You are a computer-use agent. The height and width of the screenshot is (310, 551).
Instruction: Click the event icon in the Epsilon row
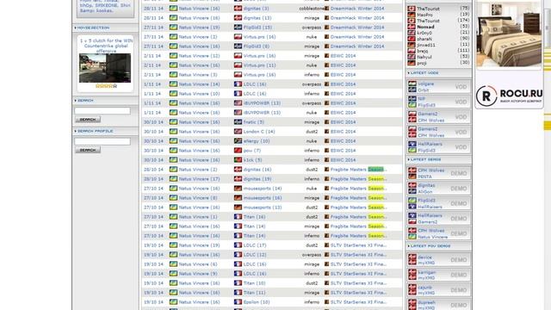pos(326,302)
